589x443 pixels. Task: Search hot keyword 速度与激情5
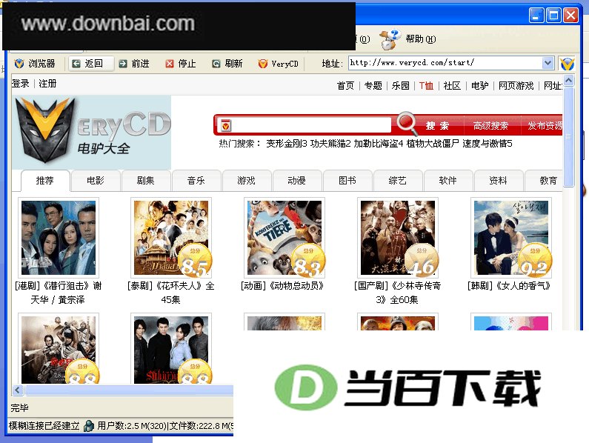(x=487, y=144)
